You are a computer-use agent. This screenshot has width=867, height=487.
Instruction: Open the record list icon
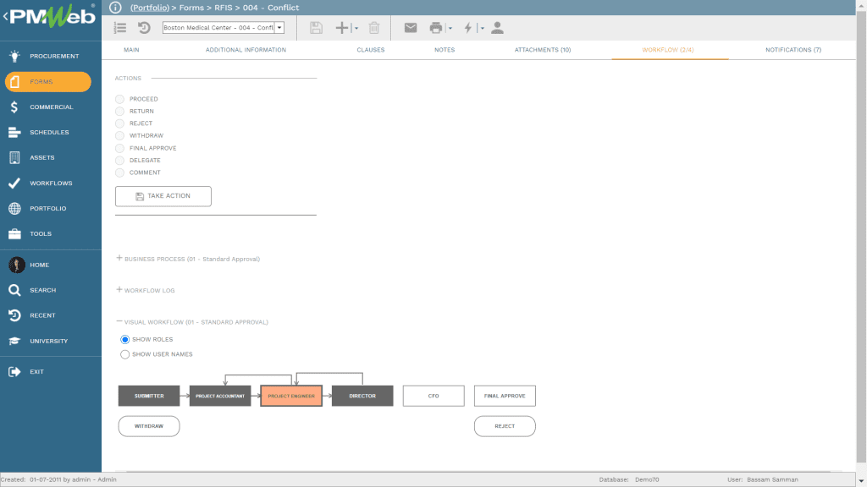(x=120, y=28)
